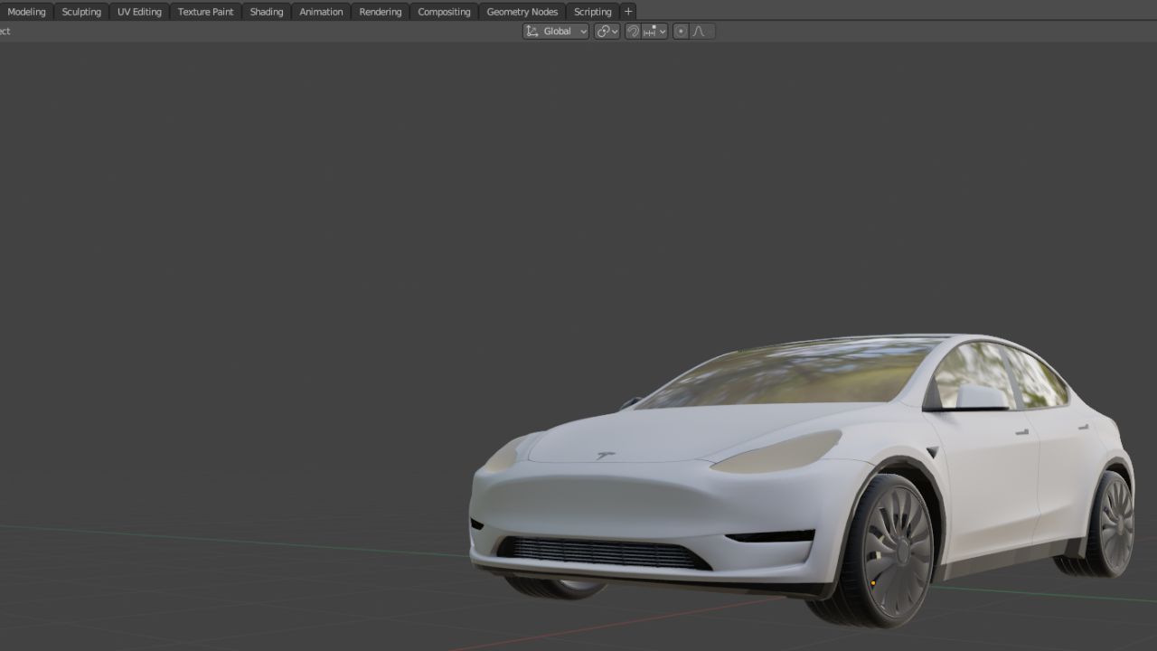This screenshot has height=651, width=1157.
Task: Switch to the Scripting workspace tab
Action: point(592,12)
